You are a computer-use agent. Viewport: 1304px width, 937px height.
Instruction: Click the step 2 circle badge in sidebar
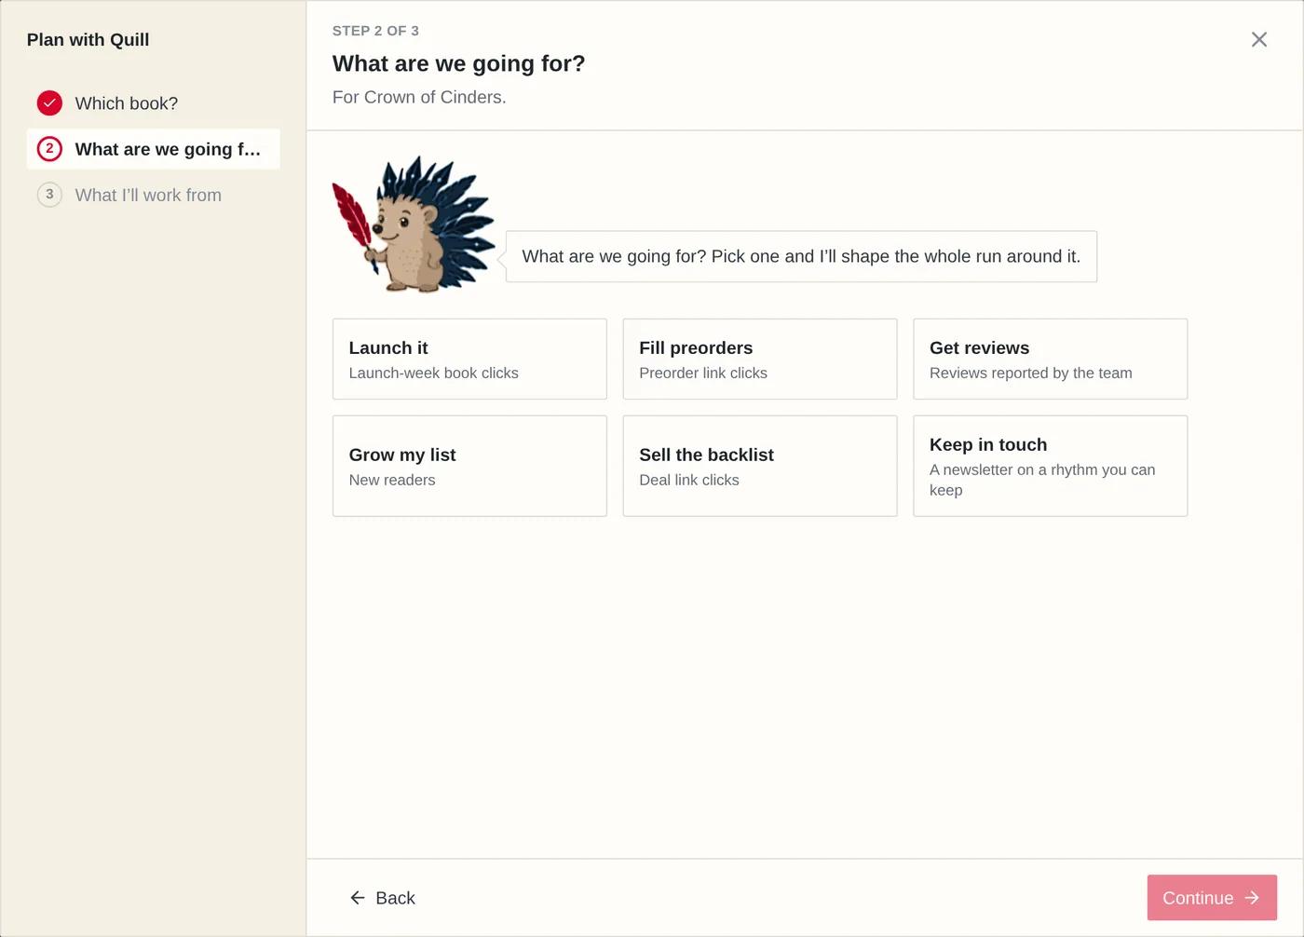[49, 149]
